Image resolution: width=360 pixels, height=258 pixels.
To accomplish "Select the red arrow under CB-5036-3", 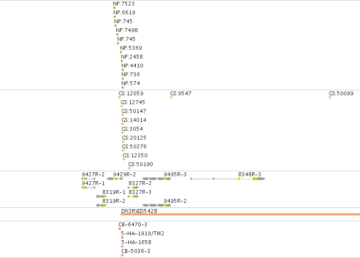I will coord(122,255).
